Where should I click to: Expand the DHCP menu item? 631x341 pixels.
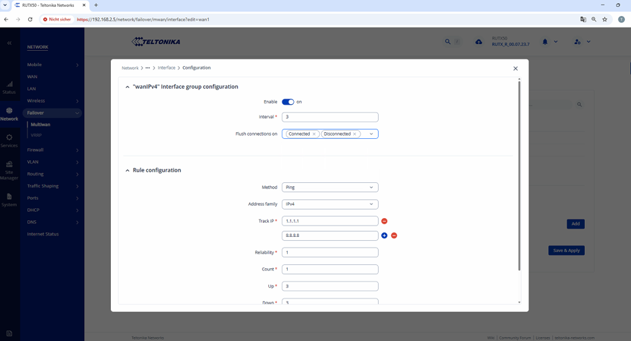52,210
